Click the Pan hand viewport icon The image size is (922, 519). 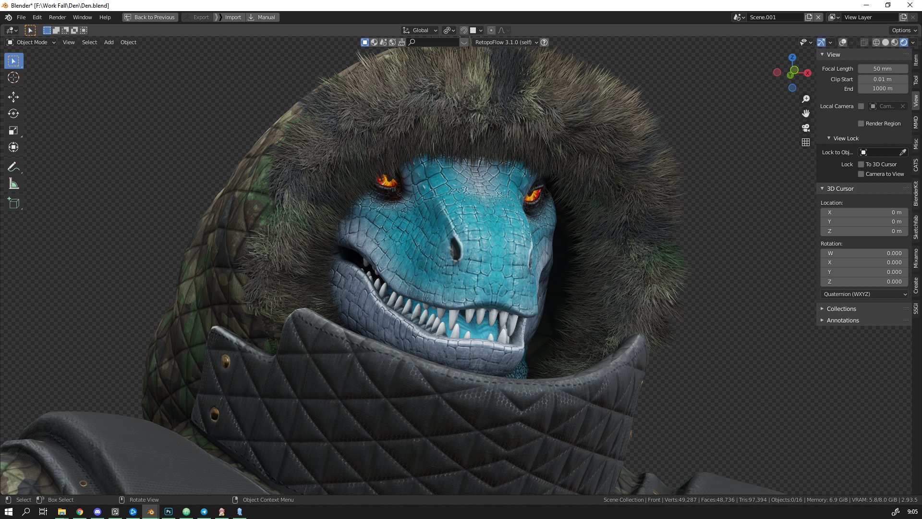coord(806,113)
